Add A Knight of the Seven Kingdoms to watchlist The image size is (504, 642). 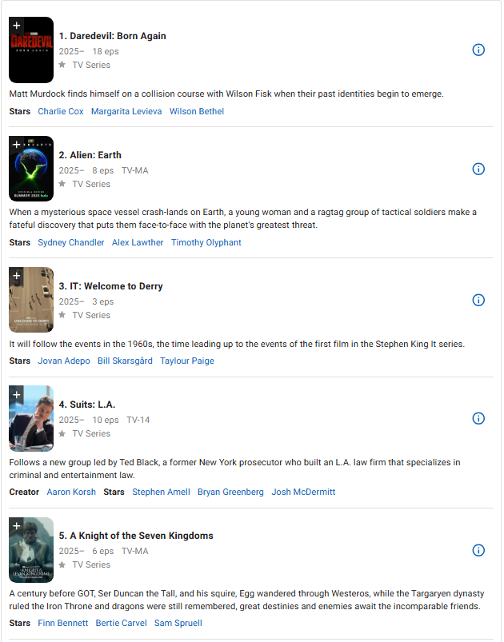point(16,526)
